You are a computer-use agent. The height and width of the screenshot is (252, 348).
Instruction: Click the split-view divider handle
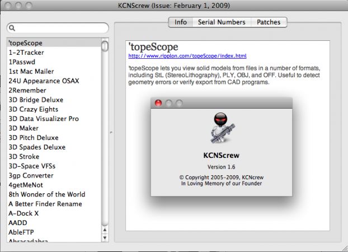pyautogui.click(x=111, y=133)
